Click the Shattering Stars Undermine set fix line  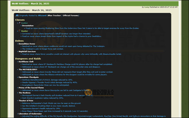pos(82,28)
